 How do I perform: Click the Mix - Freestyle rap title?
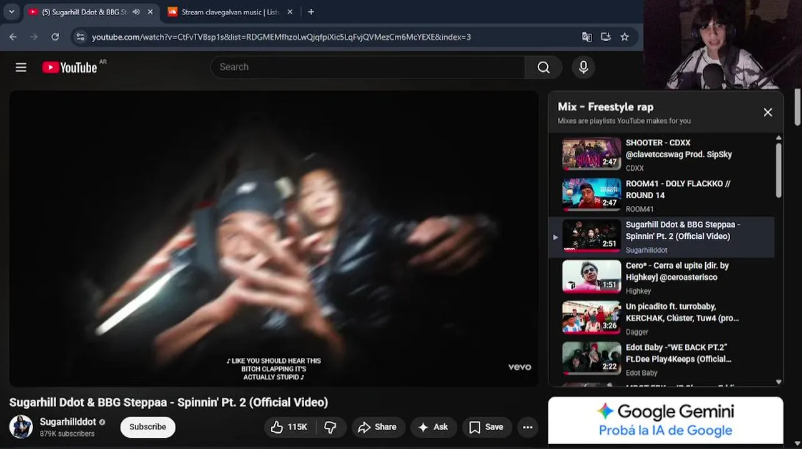(x=605, y=107)
